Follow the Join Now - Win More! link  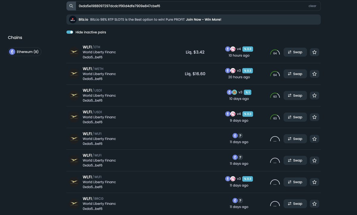pyautogui.click(x=204, y=20)
